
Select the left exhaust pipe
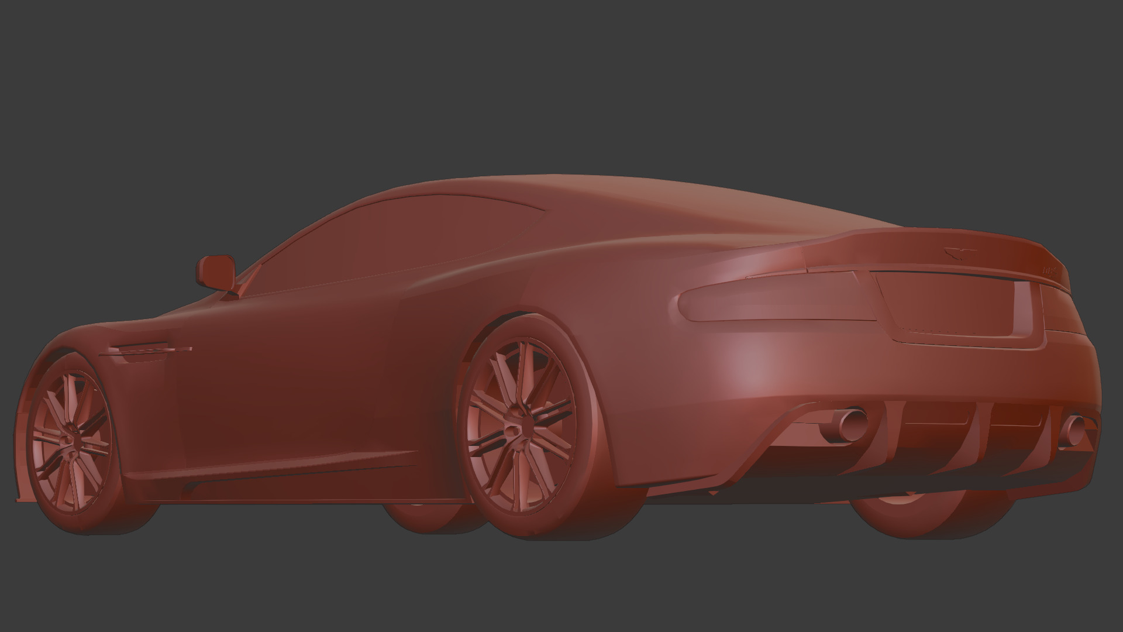point(844,426)
